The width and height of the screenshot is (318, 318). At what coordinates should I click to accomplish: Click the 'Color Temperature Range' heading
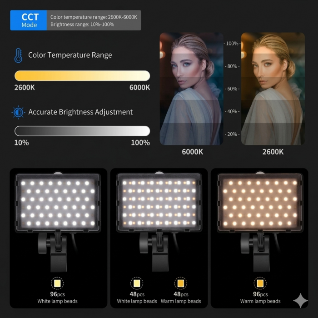(70, 55)
